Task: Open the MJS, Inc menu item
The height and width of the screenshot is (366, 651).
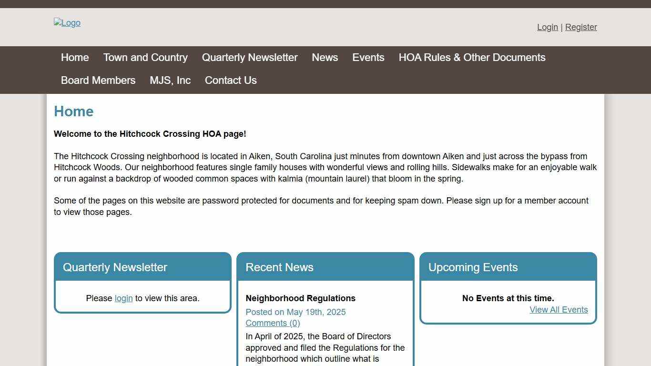Action: point(170,81)
